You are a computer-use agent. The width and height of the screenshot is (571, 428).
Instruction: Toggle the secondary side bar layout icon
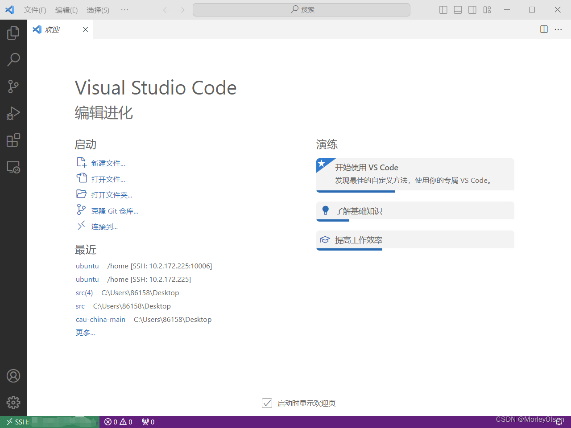[472, 10]
